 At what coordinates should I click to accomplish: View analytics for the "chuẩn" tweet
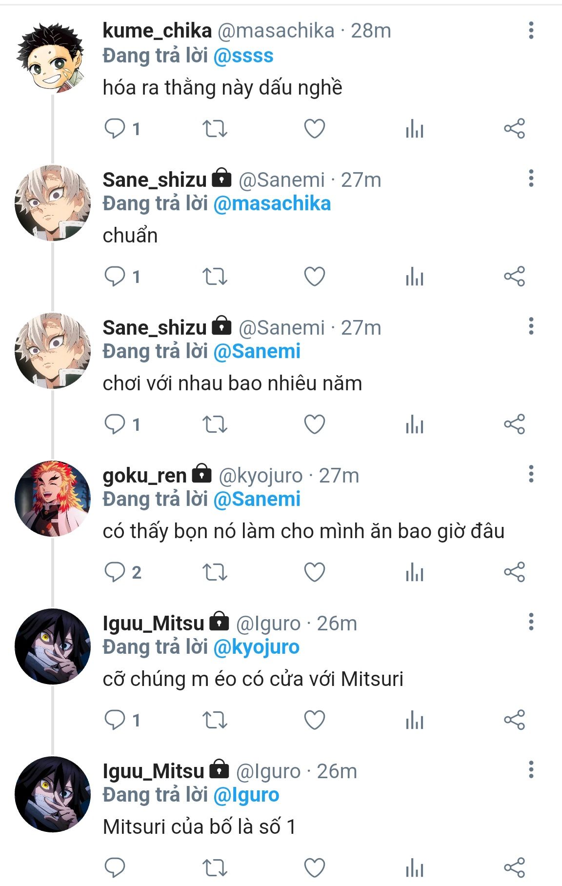(414, 277)
